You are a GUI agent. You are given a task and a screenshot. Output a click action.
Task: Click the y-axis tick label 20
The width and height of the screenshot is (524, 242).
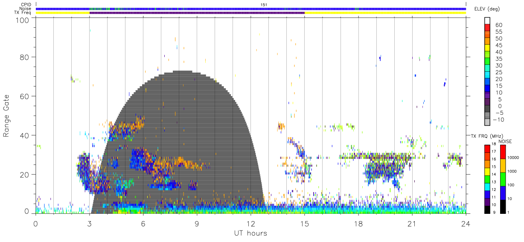coord(24,175)
